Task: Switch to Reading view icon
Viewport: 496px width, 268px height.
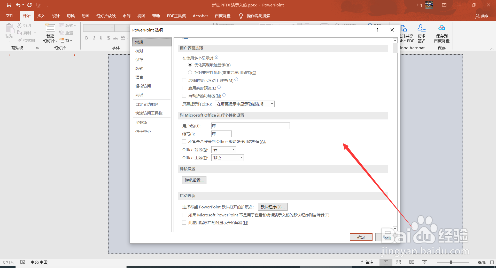Action: point(412,262)
